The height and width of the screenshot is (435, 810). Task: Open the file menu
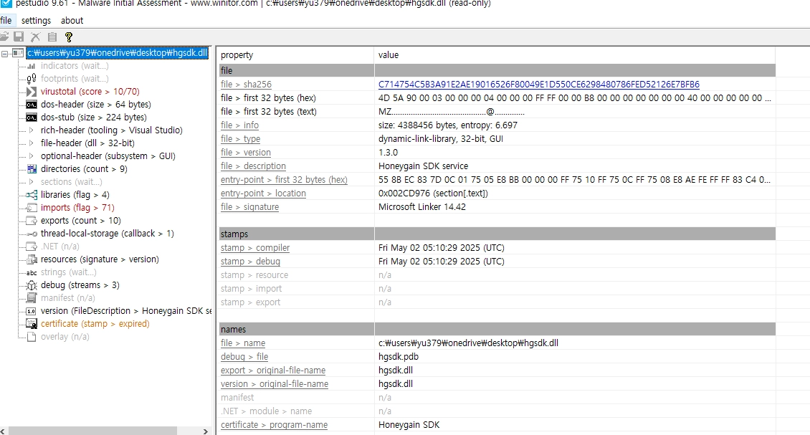[x=6, y=21]
